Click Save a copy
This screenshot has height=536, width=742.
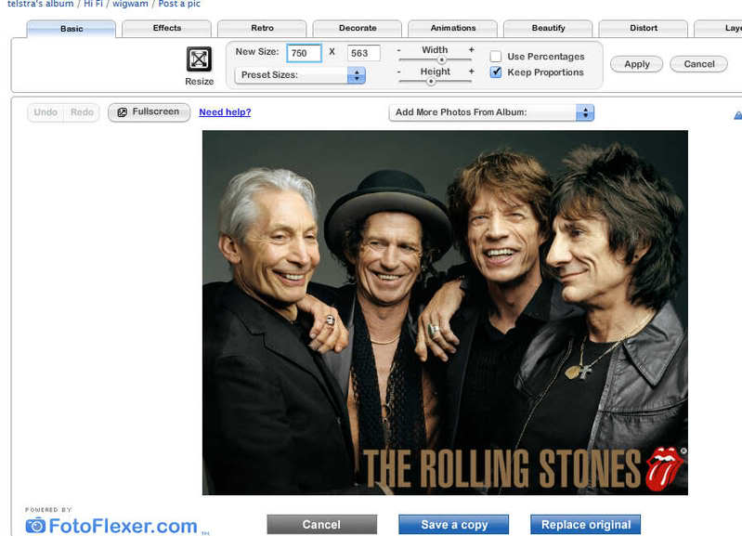(x=454, y=525)
